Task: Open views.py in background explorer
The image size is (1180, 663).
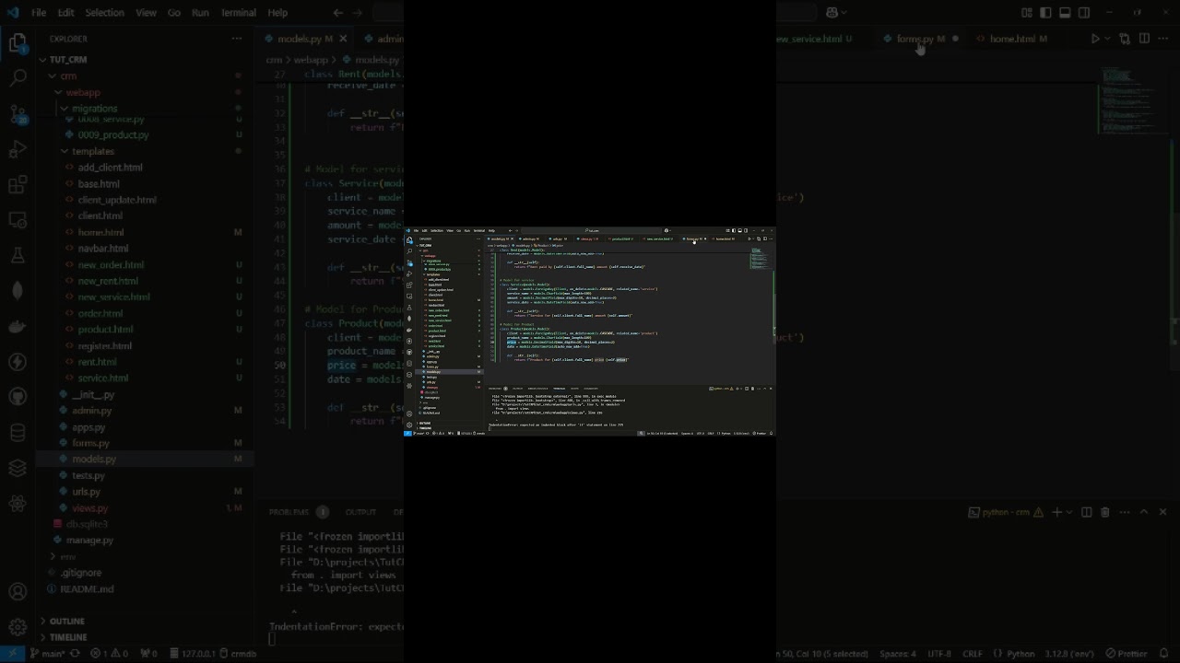Action: click(89, 507)
